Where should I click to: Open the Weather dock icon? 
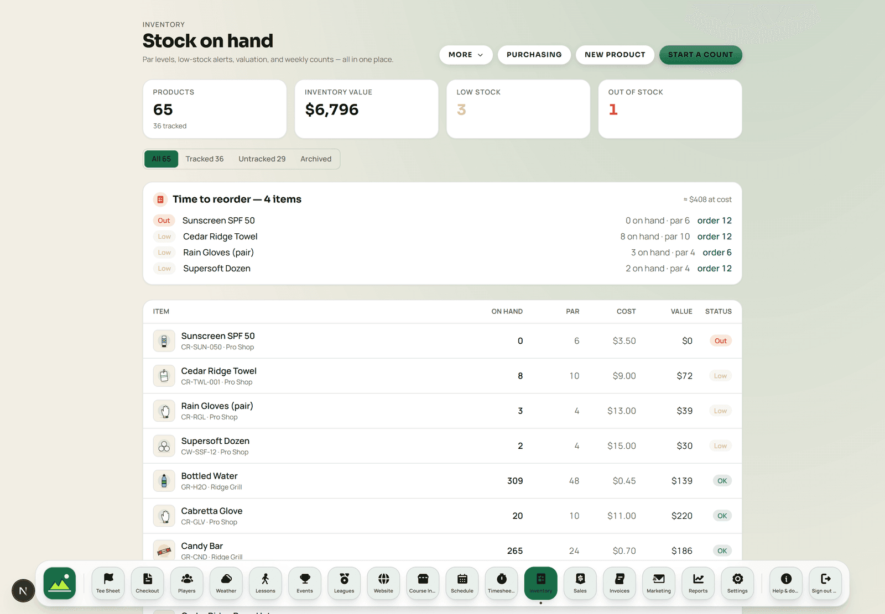point(226,583)
